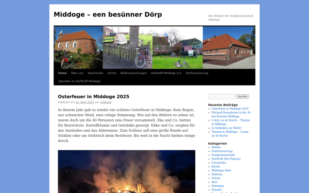Open Kirche in the black navigation bar
The width and height of the screenshot is (309, 193).
coord(112,73)
